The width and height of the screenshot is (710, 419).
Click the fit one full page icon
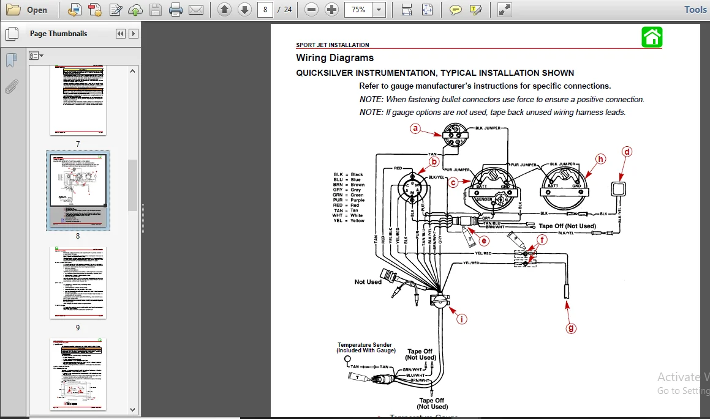point(428,10)
